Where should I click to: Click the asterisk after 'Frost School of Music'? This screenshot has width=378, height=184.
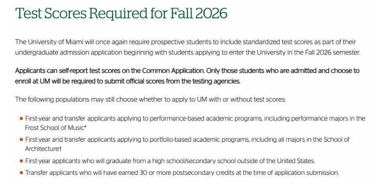[x=85, y=127]
